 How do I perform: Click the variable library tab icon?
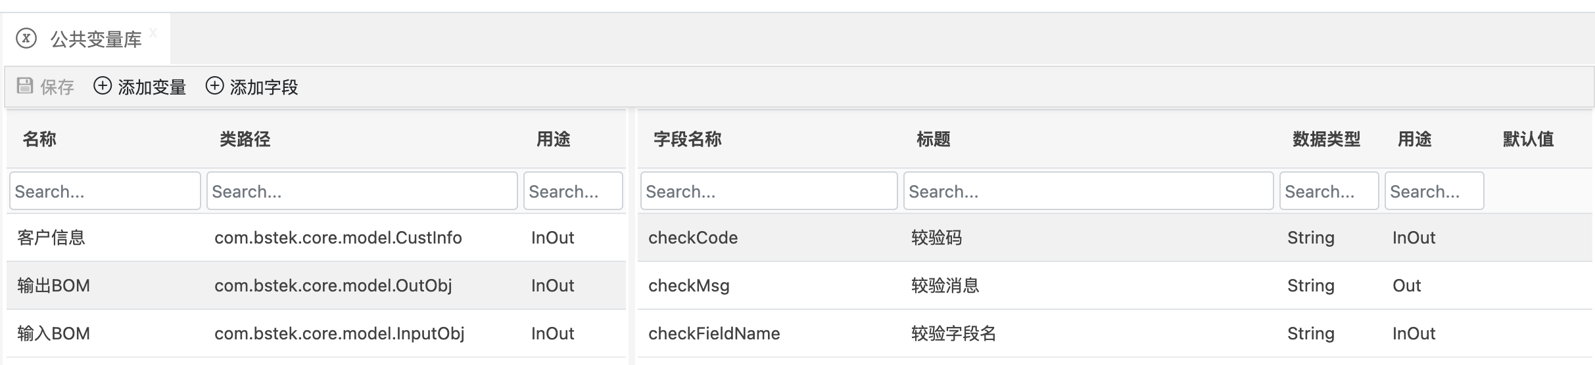tap(26, 39)
